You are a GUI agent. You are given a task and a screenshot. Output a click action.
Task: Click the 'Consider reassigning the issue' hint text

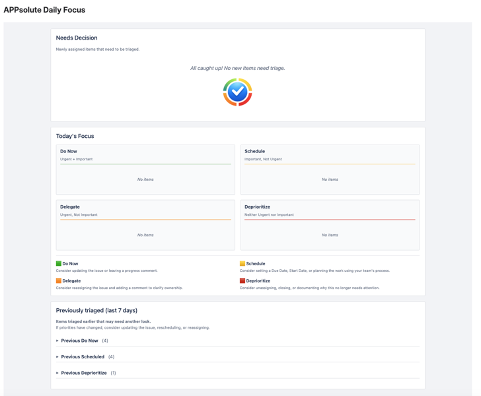pyautogui.click(x=120, y=288)
